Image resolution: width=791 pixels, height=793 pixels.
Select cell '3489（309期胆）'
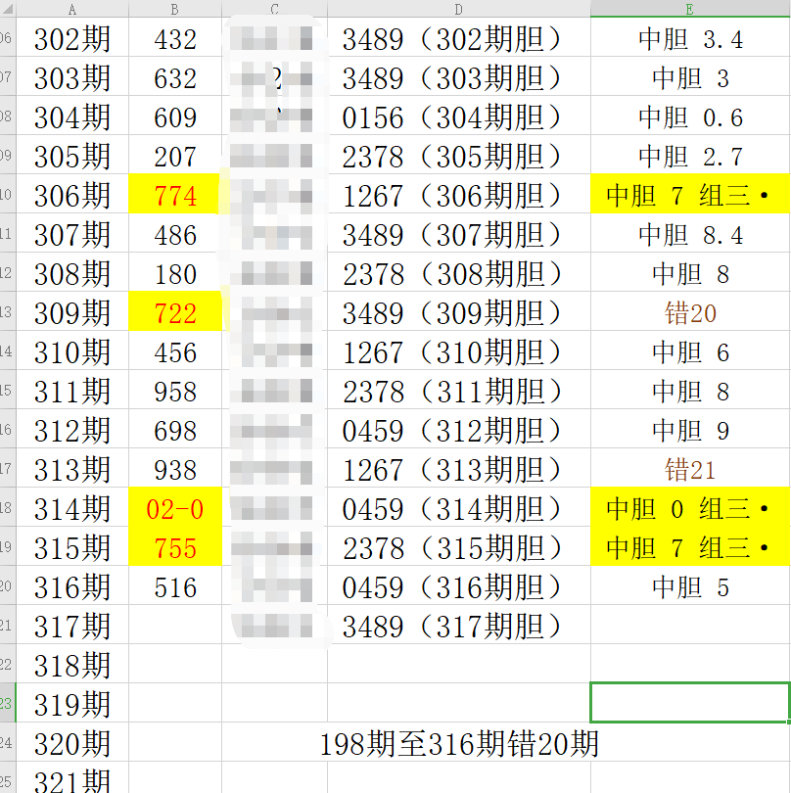(459, 313)
